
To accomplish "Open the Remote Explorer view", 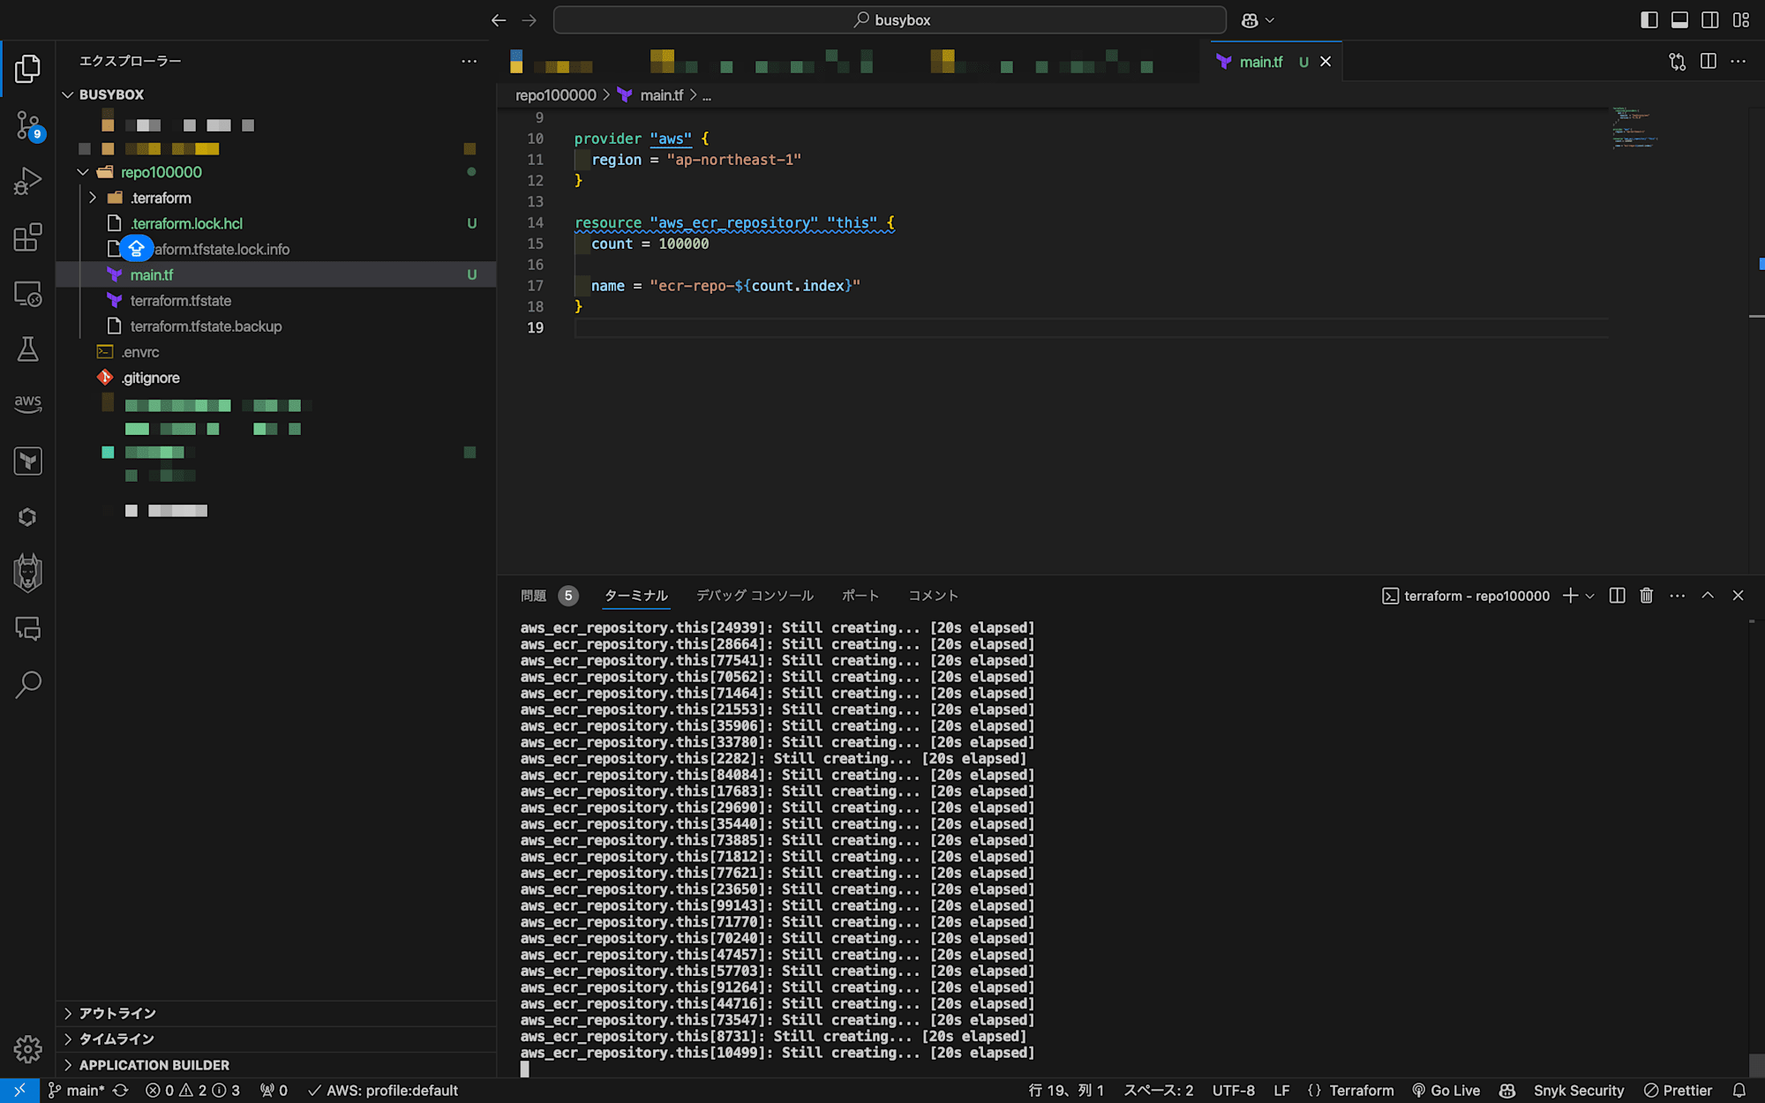I will point(27,293).
